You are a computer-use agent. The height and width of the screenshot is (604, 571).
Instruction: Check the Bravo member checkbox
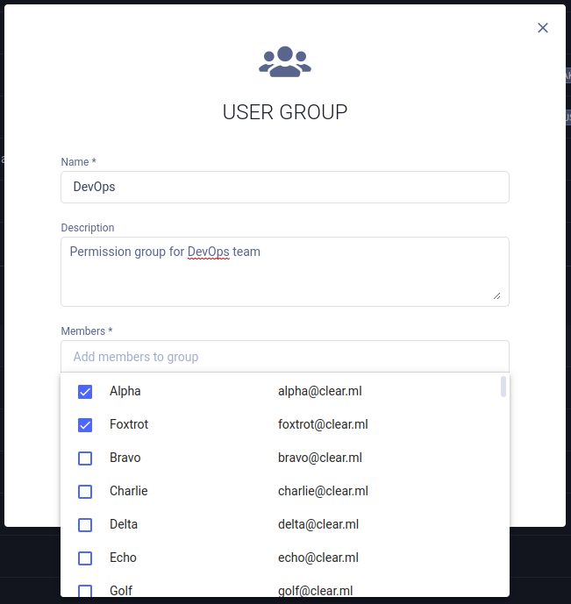[85, 458]
